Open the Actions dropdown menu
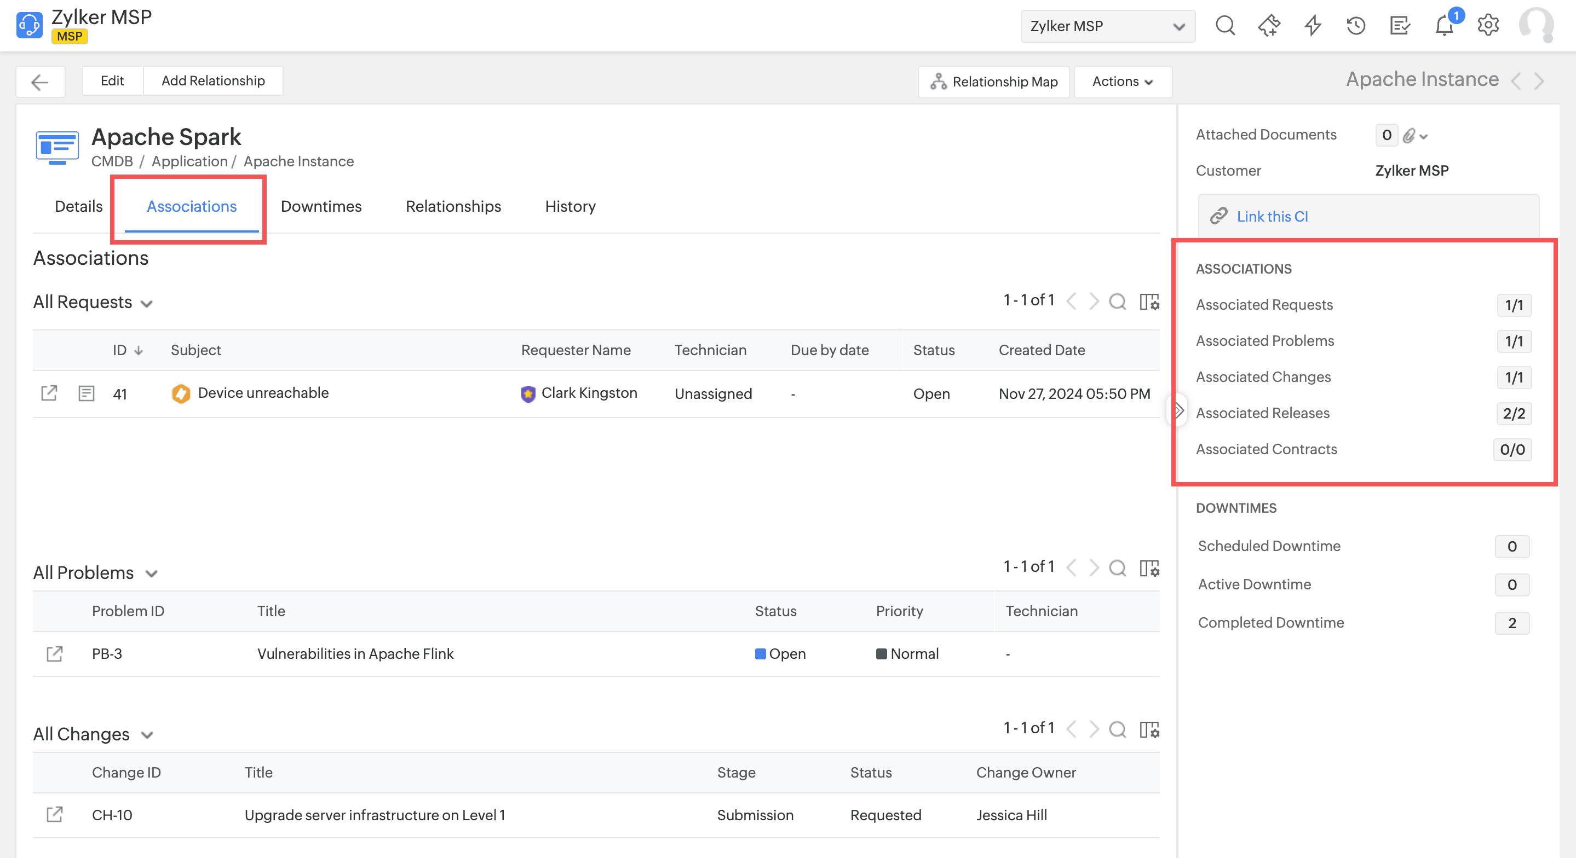Viewport: 1576px width, 858px height. (x=1122, y=82)
